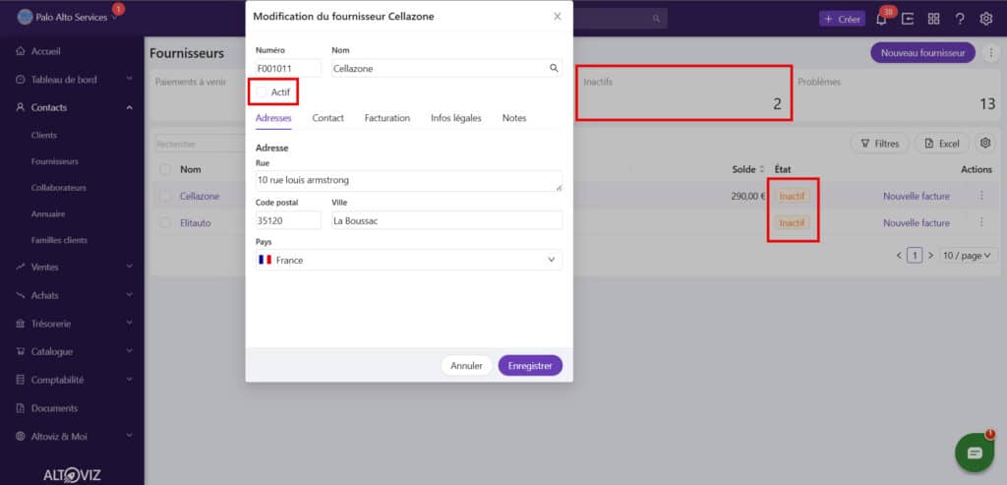Image resolution: width=1007 pixels, height=485 pixels.
Task: Open the support chat bubble
Action: pyautogui.click(x=974, y=453)
